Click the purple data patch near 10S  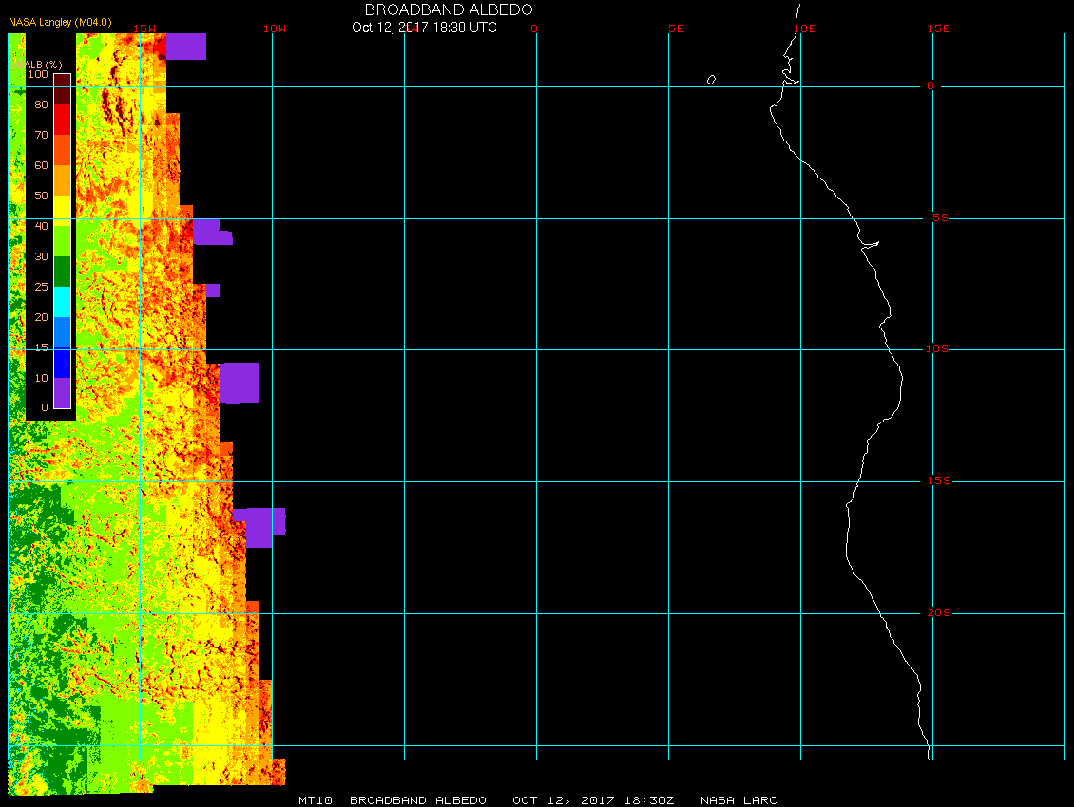click(x=240, y=382)
